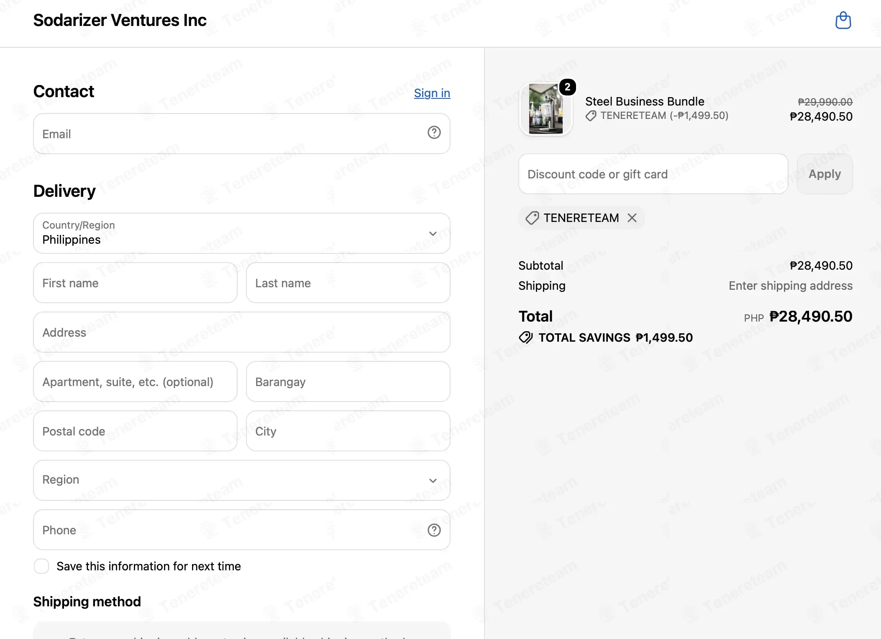Click the Email field help icon
Image resolution: width=881 pixels, height=639 pixels.
pyautogui.click(x=434, y=133)
